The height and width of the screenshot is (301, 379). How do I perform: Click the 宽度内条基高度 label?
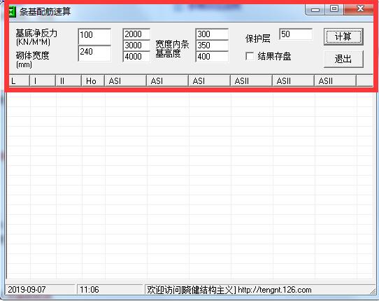pyautogui.click(x=172, y=49)
